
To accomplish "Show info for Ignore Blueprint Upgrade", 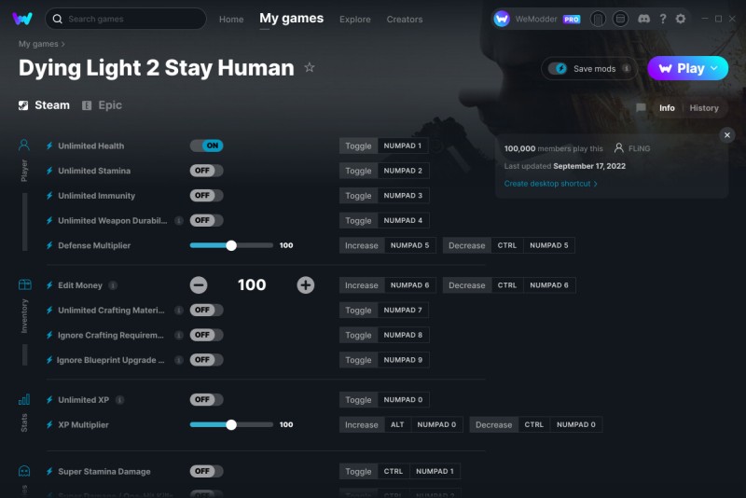I will tap(179, 360).
